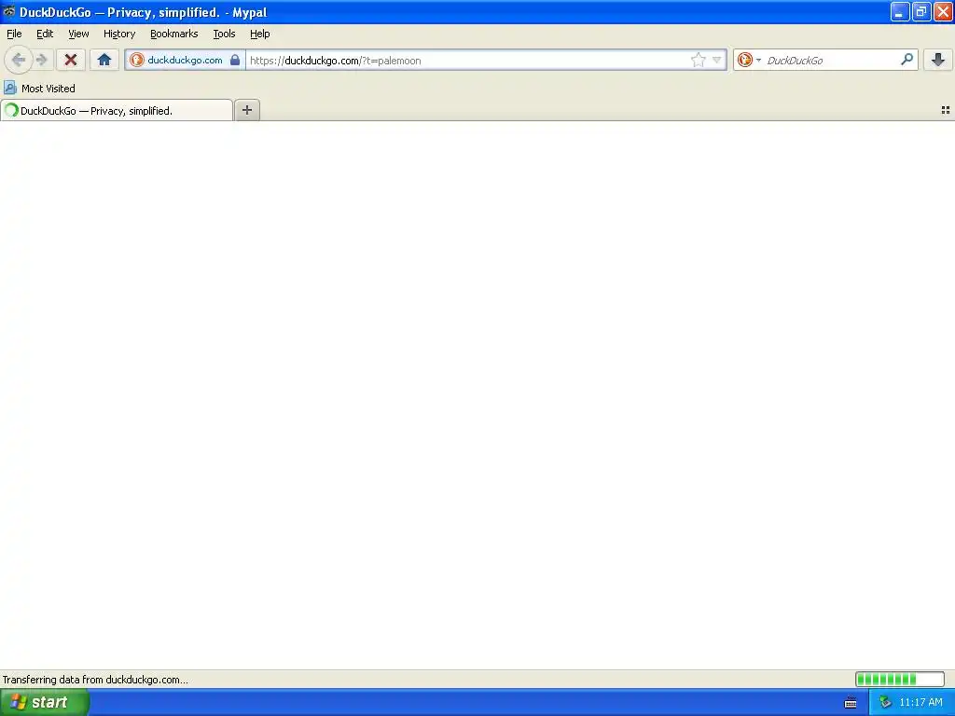Bookmark this page with the star icon

698,60
